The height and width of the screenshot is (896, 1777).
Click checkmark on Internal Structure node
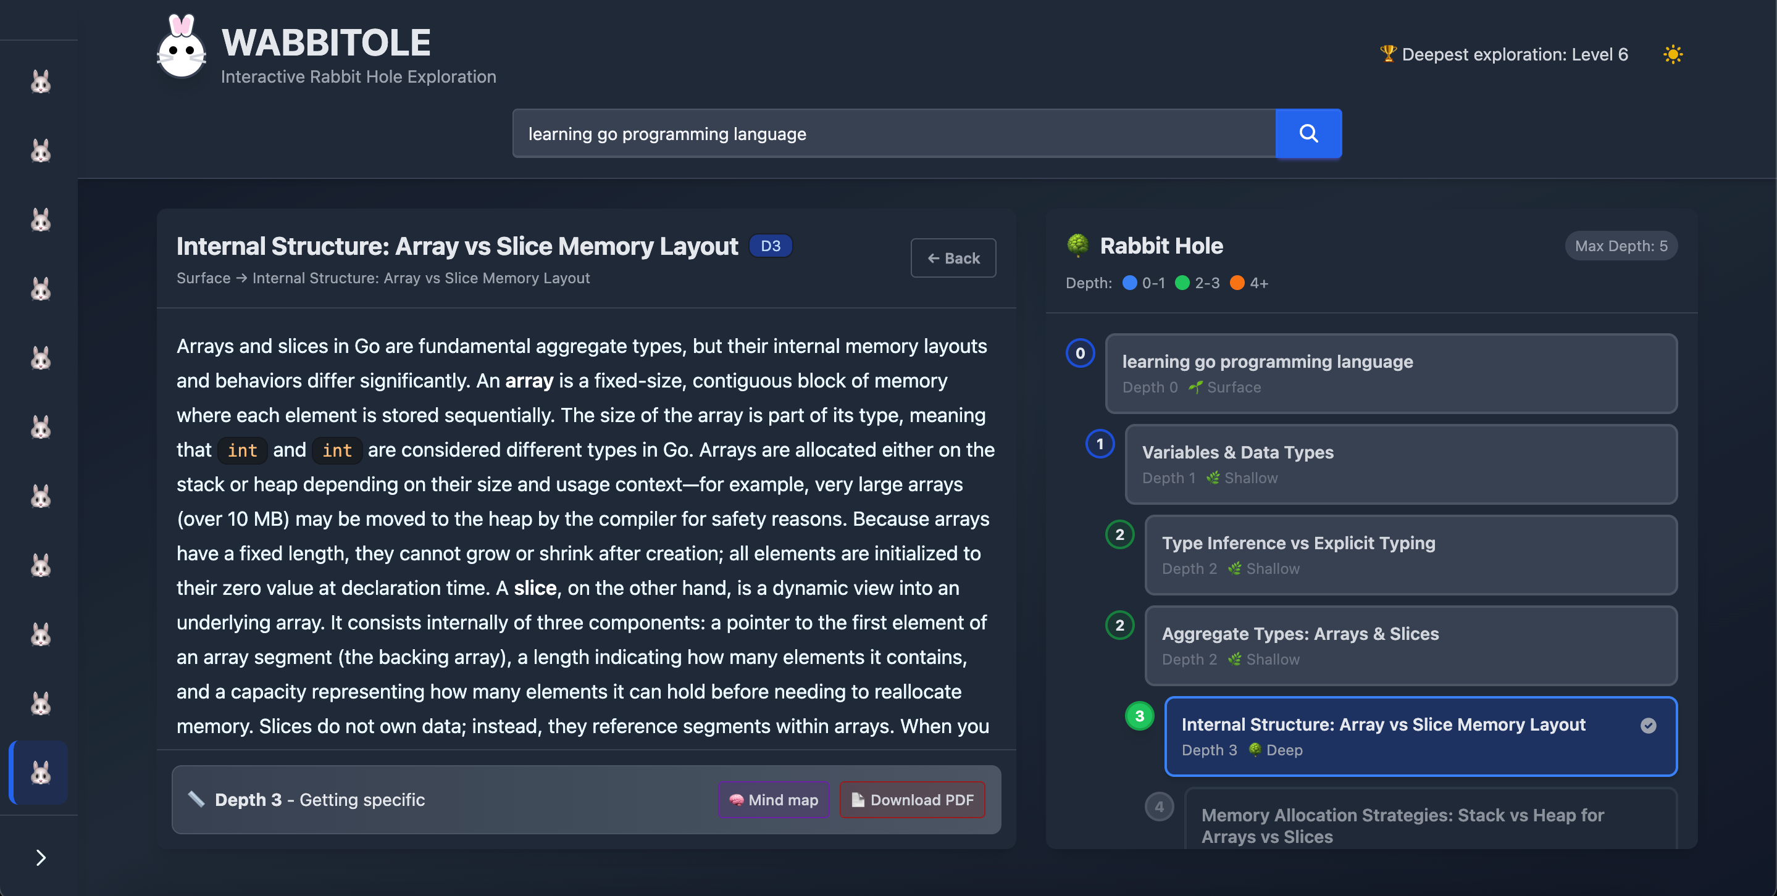(1648, 725)
